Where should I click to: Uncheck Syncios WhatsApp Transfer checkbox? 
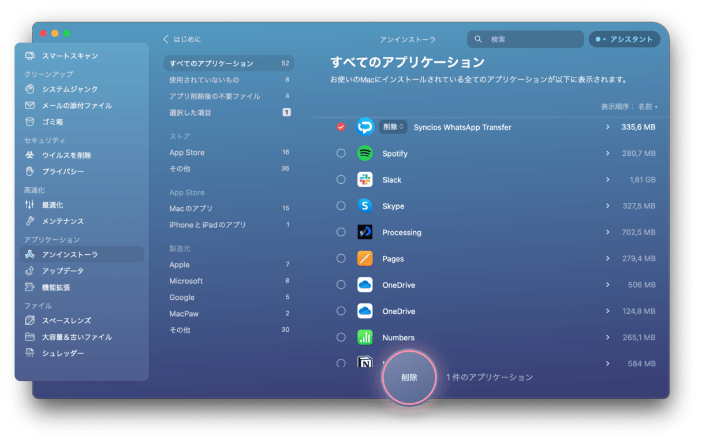click(341, 127)
